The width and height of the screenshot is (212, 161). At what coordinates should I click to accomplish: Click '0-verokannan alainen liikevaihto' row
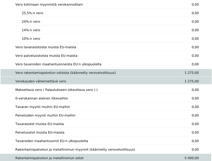(x=42, y=98)
